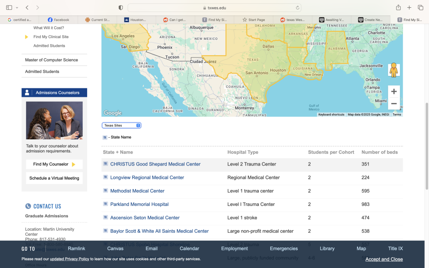The width and height of the screenshot is (429, 268).
Task: Click the map zoom out minus button
Action: tap(394, 104)
